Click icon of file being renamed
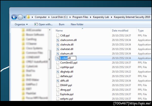152x106 pixels. click(x=58, y=58)
